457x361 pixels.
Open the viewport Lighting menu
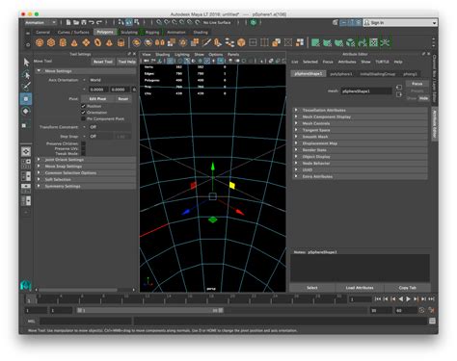[182, 55]
